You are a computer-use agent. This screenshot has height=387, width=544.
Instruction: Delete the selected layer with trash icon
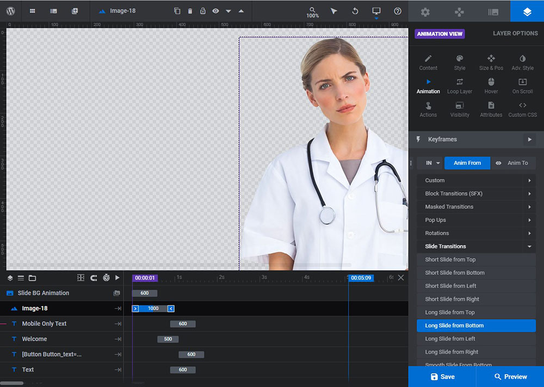click(190, 11)
